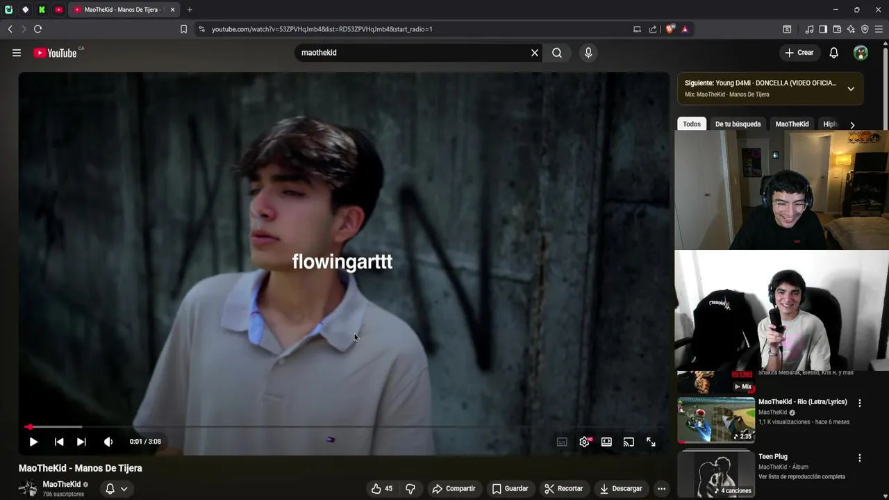Screen dimensions: 889x500
Task: Go back in browser history
Action: point(10,29)
